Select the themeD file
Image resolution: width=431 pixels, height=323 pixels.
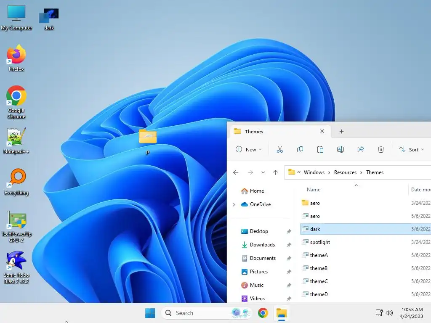click(366, 294)
